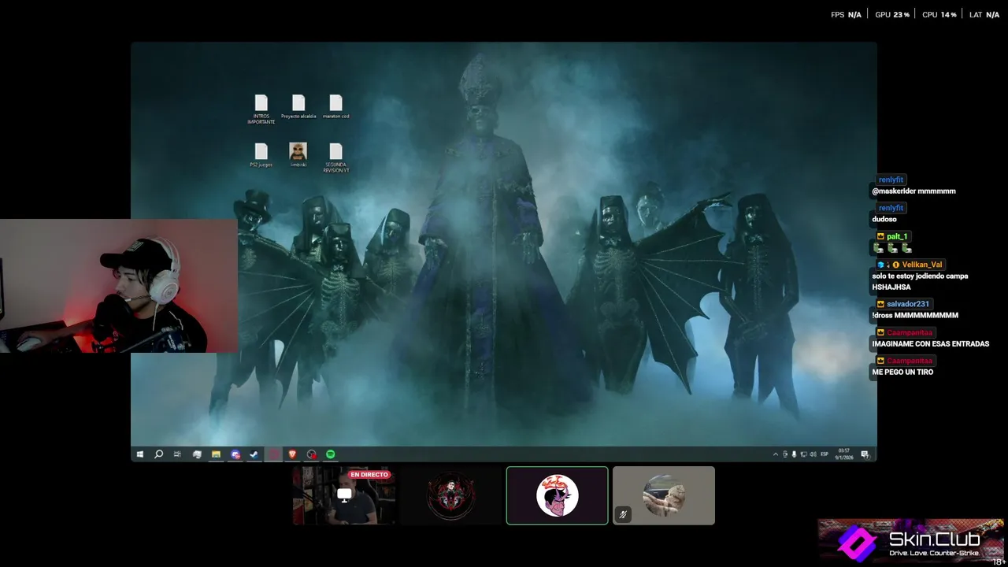This screenshot has height=567, width=1008.
Task: Open the Spotify taskbar icon
Action: pos(331,454)
